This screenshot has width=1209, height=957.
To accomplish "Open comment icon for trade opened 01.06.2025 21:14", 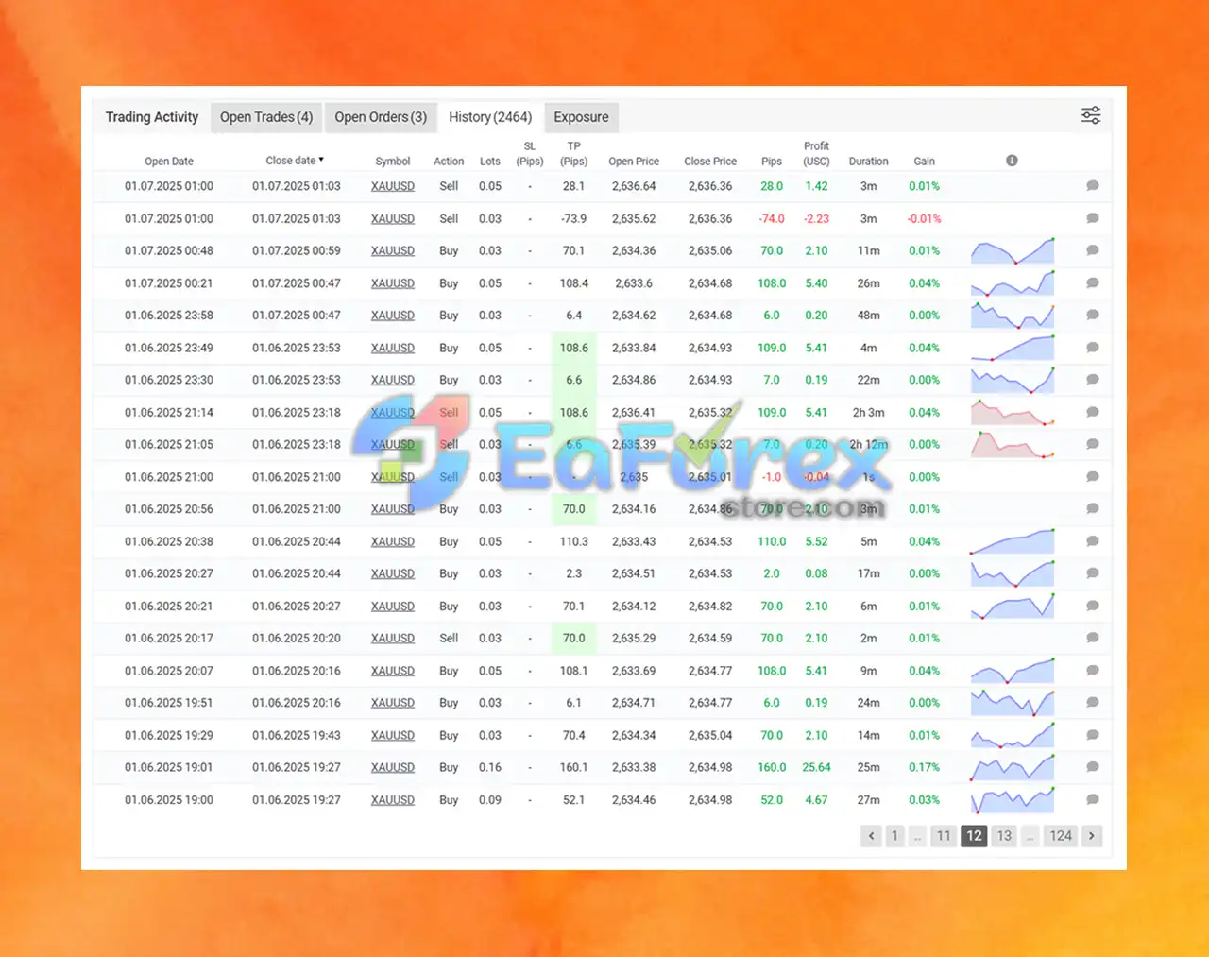I will pyautogui.click(x=1092, y=412).
